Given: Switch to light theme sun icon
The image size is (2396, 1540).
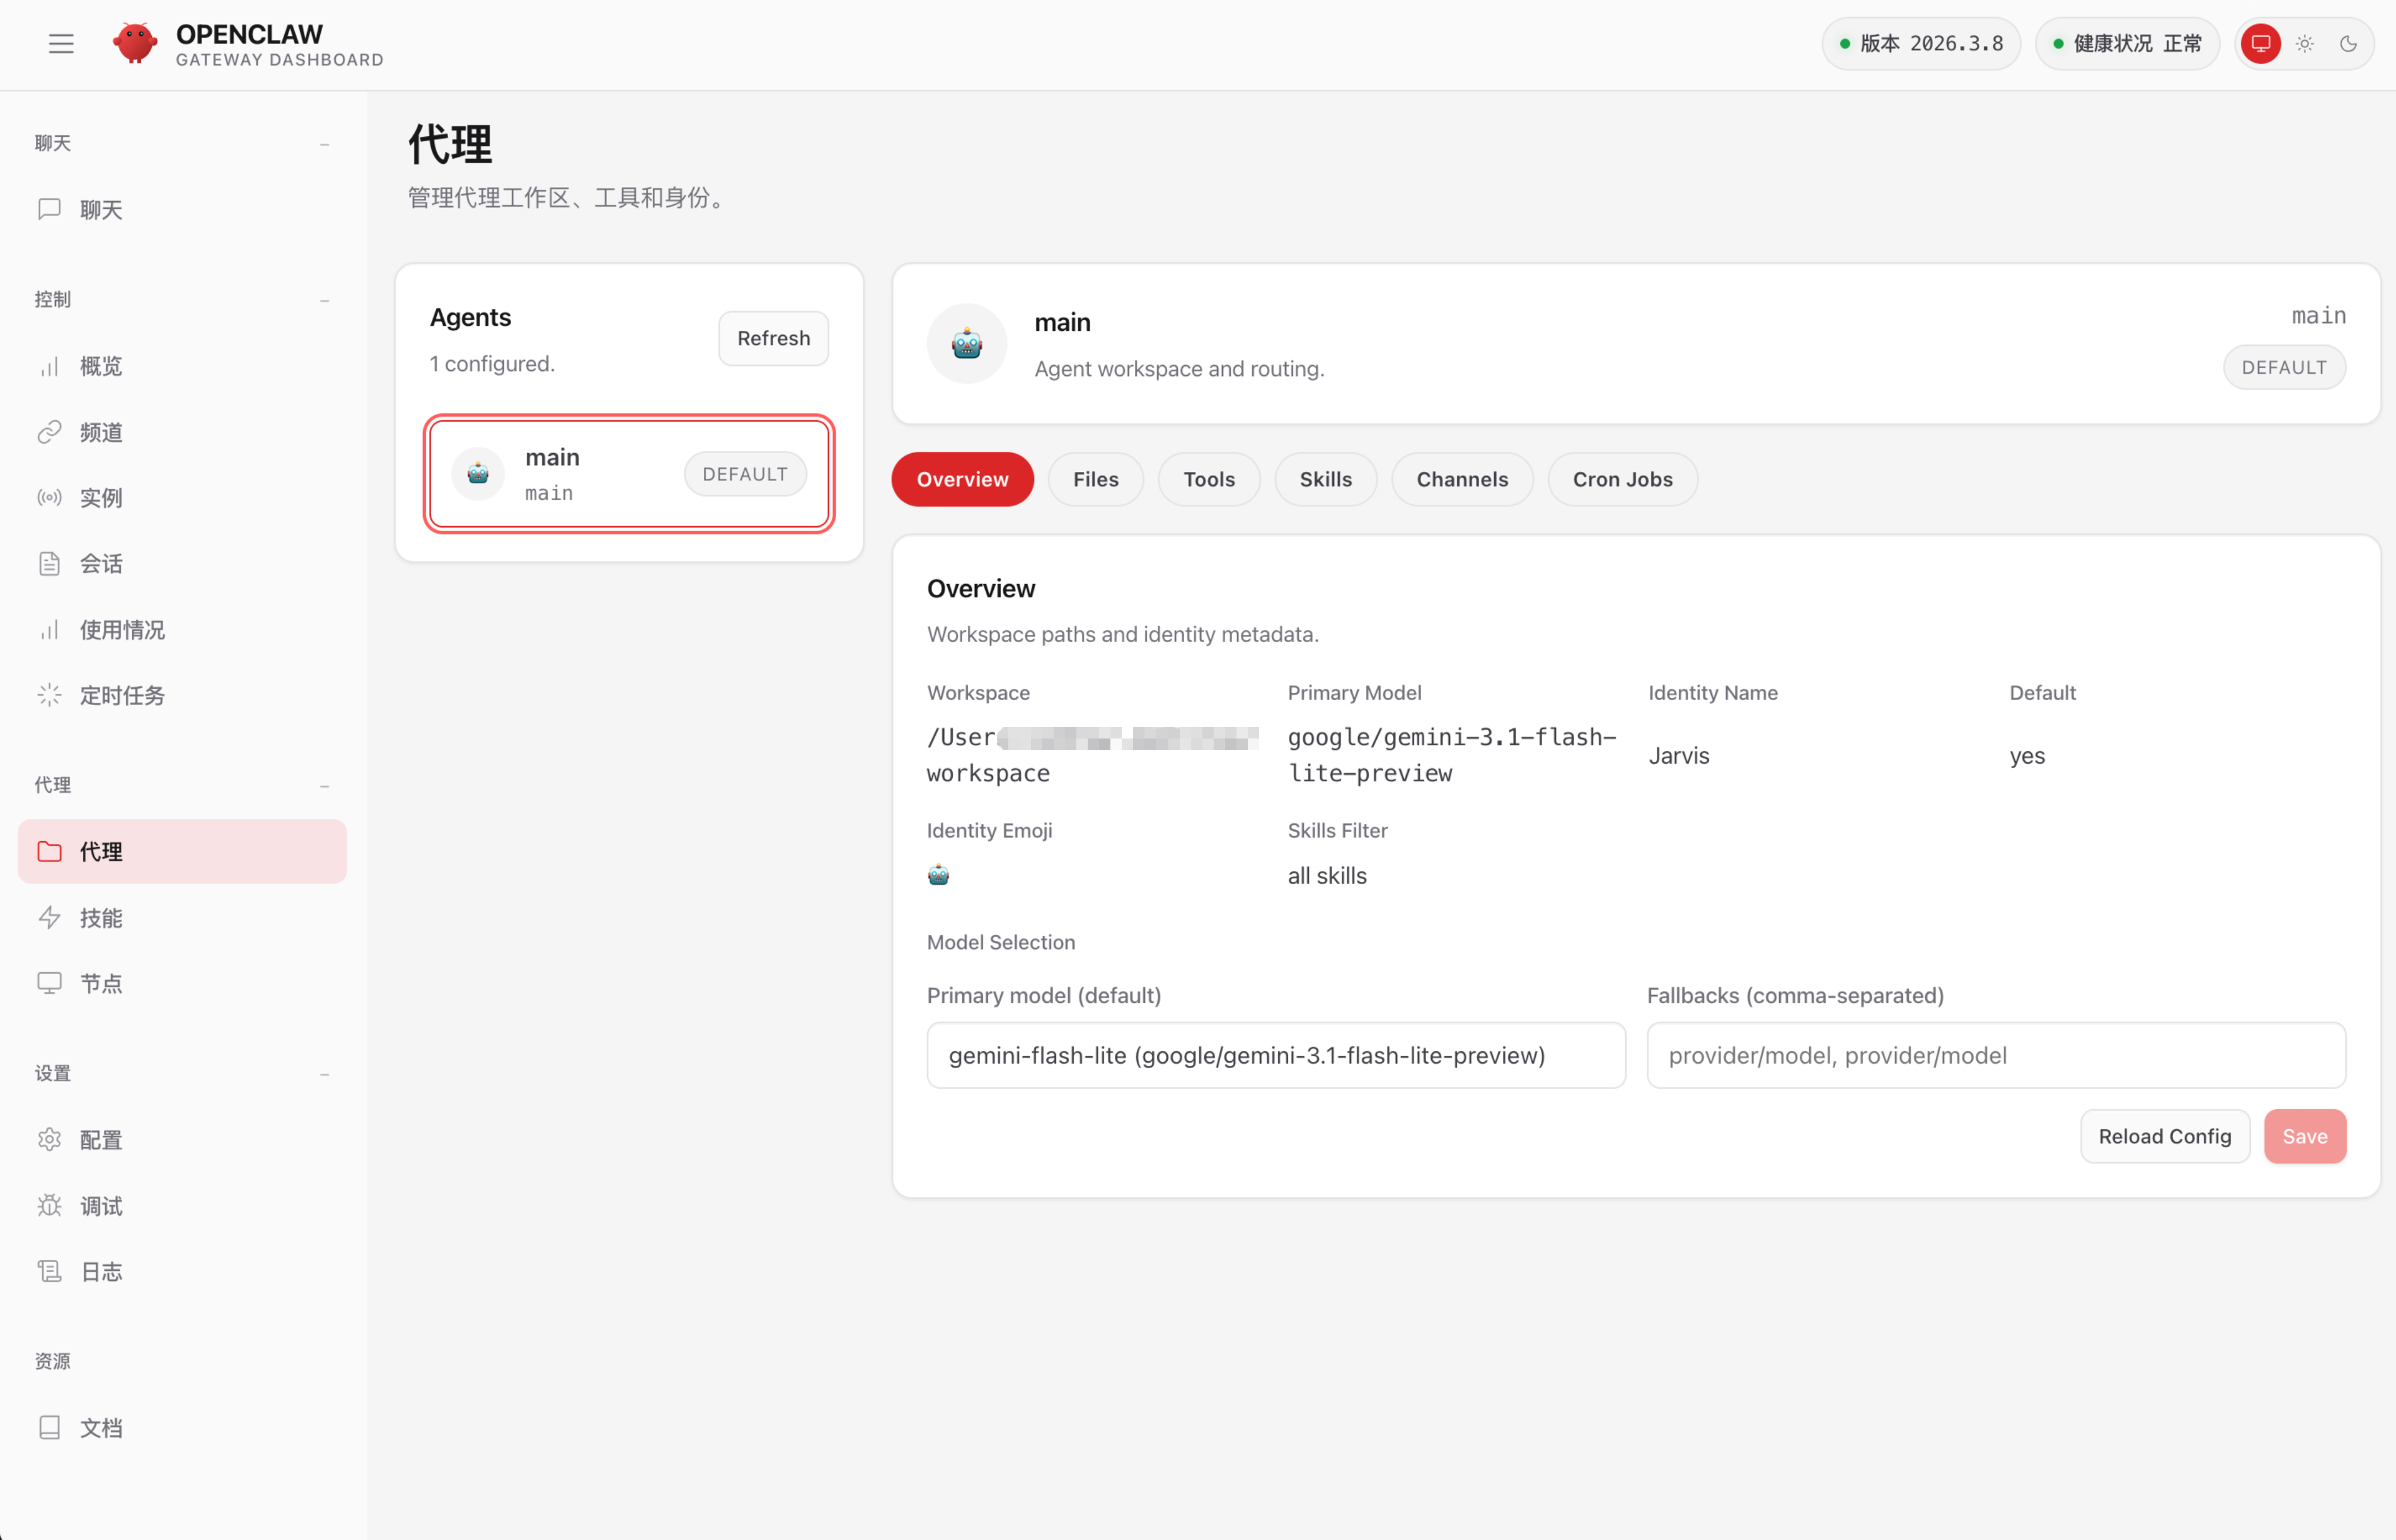Looking at the screenshot, I should coord(2305,44).
